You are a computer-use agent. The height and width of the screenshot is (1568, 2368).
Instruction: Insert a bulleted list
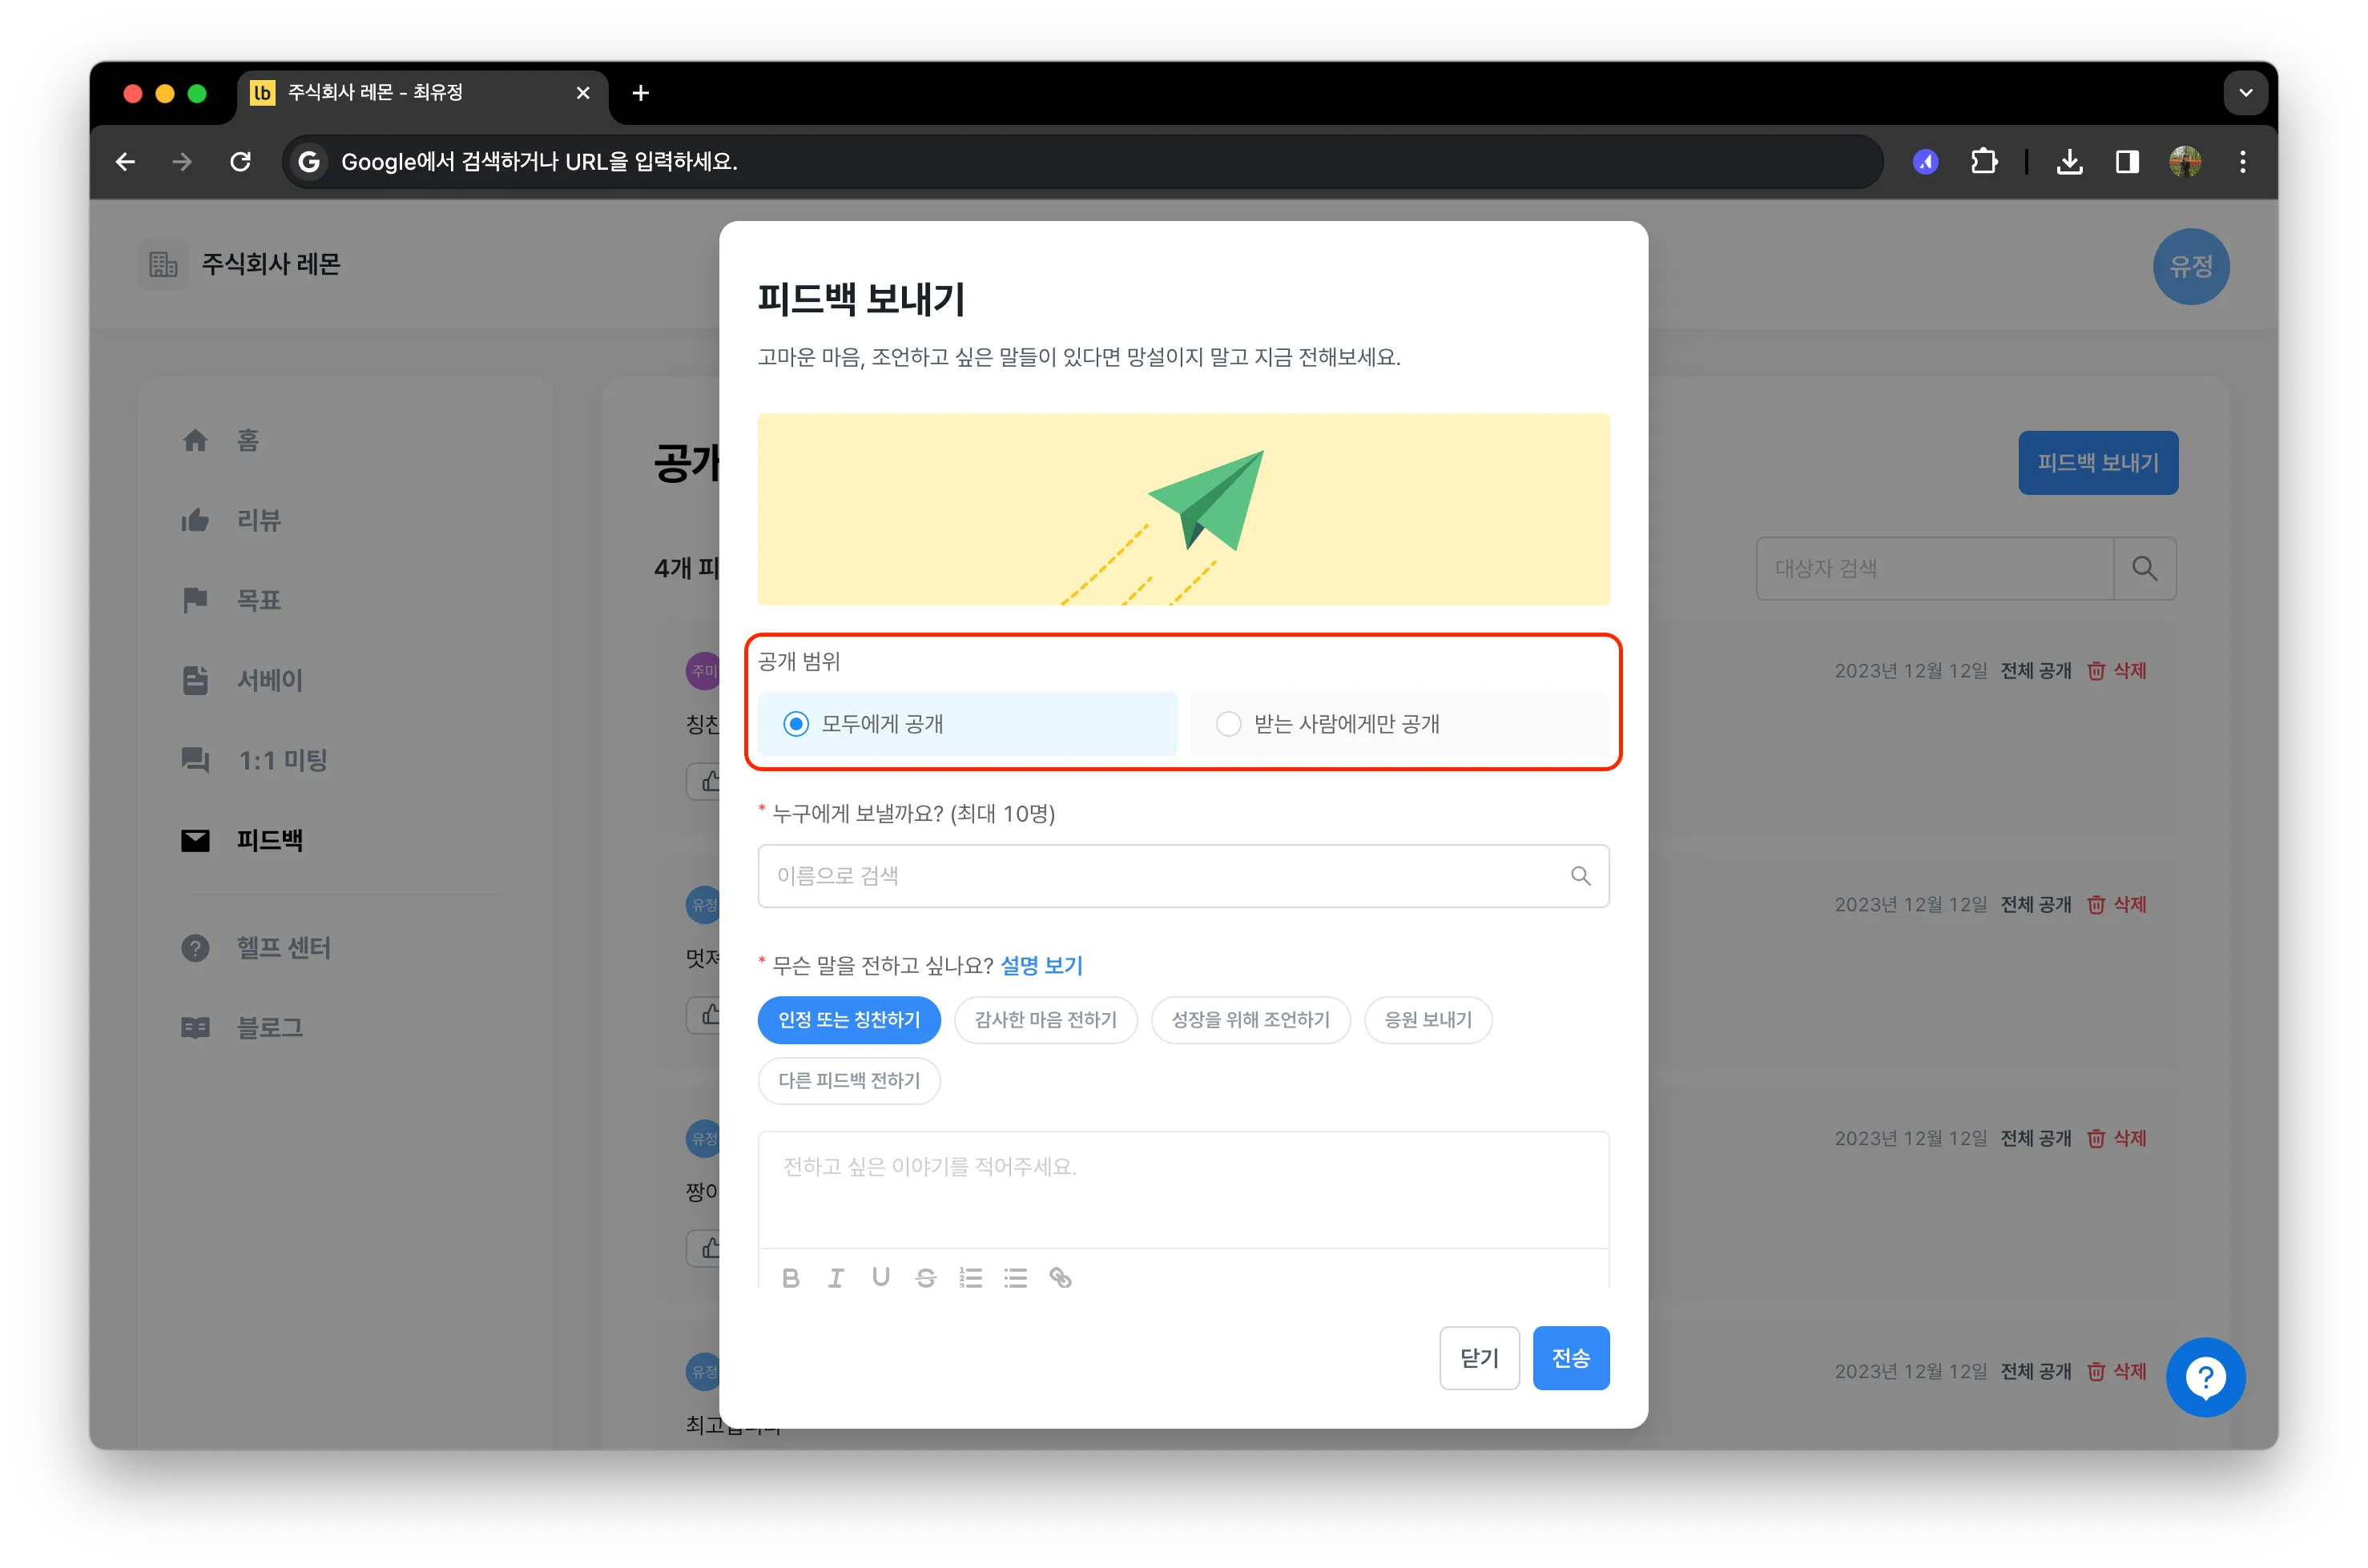(1016, 1278)
